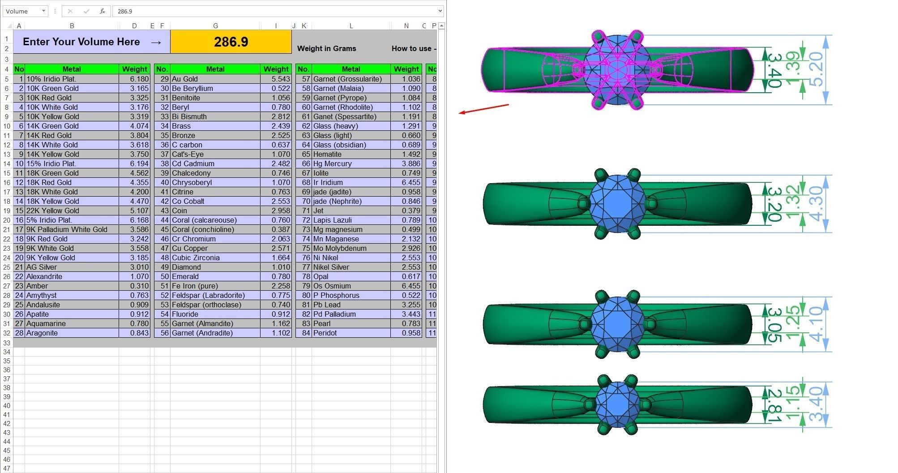Image resolution: width=898 pixels, height=473 pixels.
Task: Select the "Feldspar (Labradorite)" cell
Action: [x=215, y=295]
